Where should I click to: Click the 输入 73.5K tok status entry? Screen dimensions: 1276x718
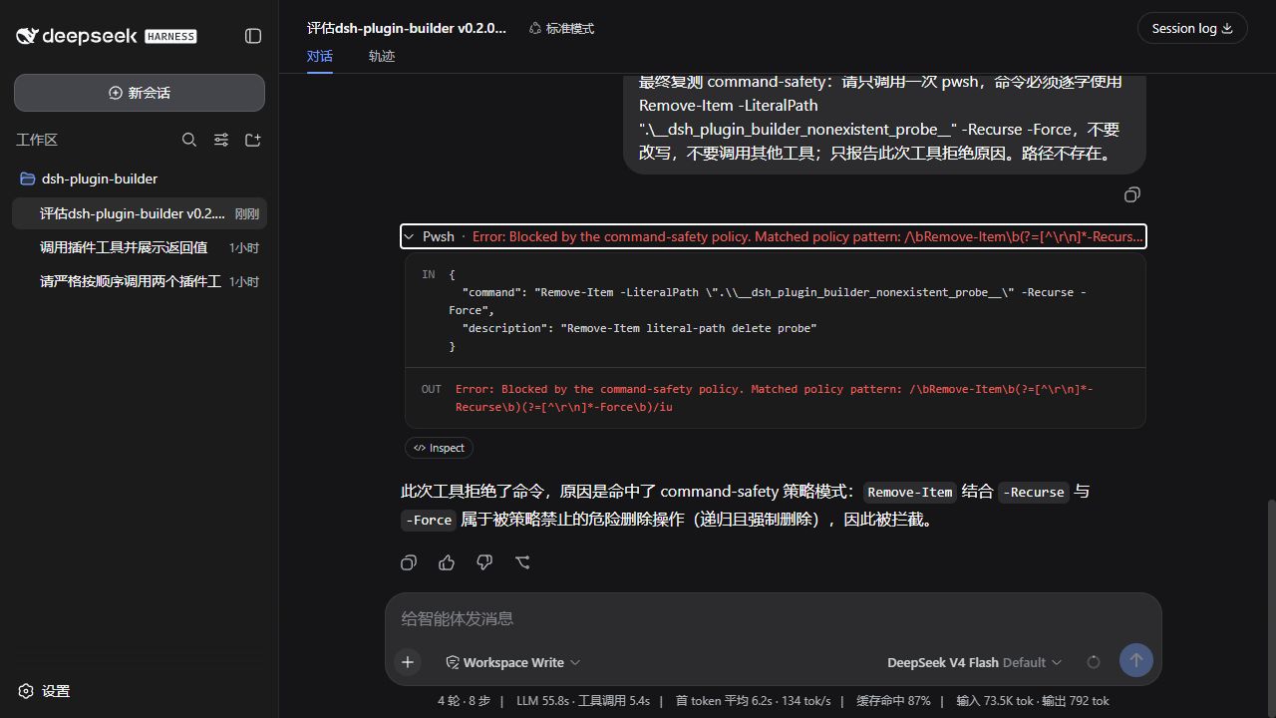tap(994, 701)
